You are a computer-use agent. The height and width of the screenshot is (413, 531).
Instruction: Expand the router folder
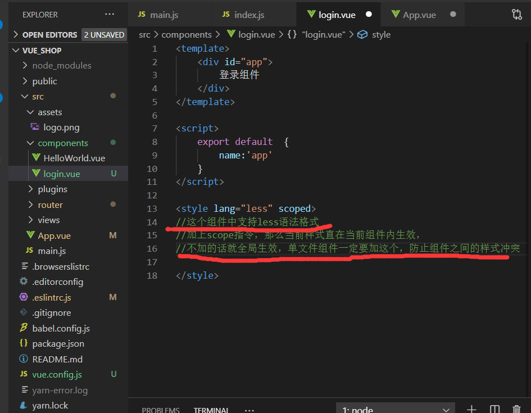click(x=30, y=204)
